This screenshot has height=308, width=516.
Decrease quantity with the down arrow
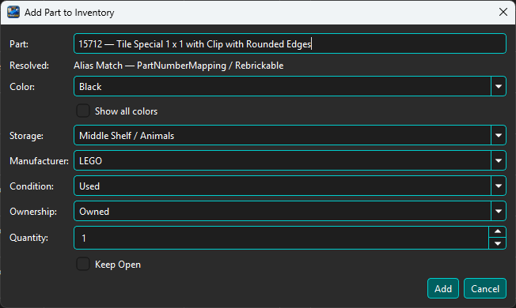tap(498, 243)
